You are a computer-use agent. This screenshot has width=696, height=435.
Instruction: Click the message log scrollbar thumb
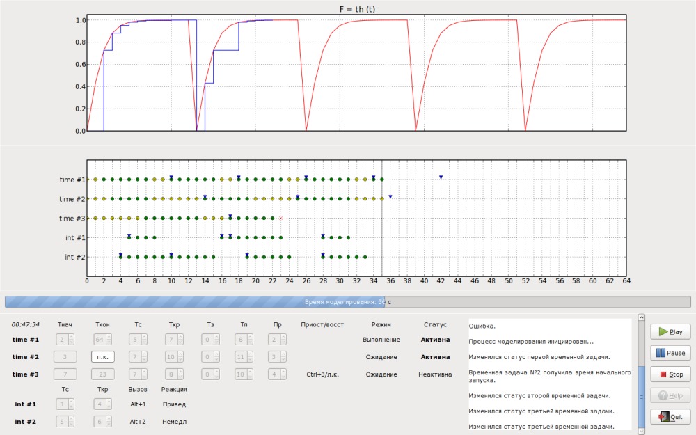tap(641, 397)
